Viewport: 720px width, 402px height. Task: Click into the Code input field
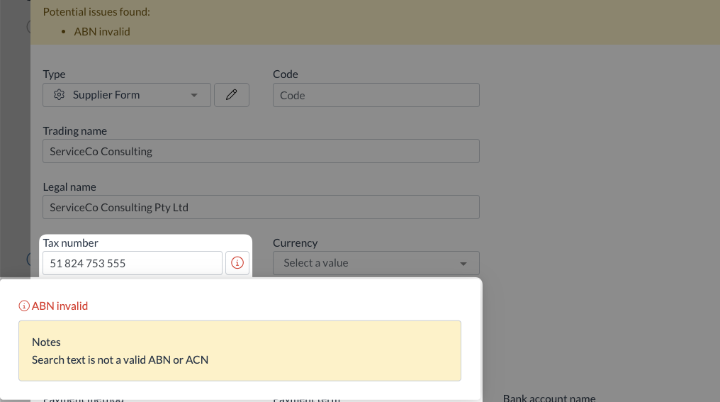click(x=376, y=95)
